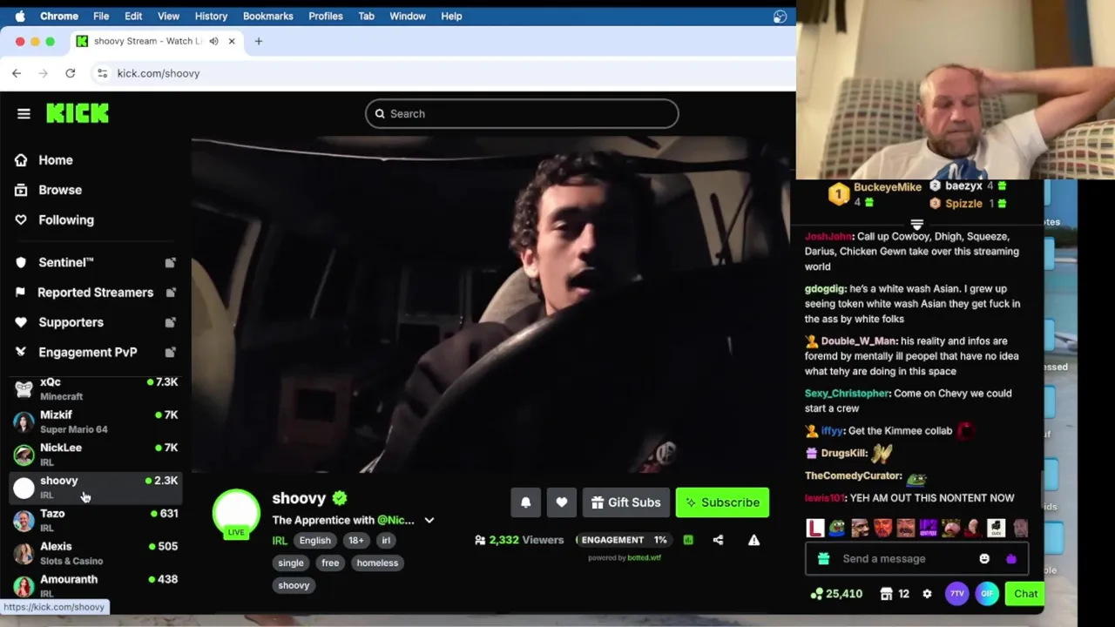Click the share stream icon
Image resolution: width=1115 pixels, height=627 pixels.
click(x=718, y=540)
